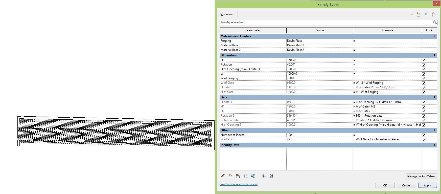This screenshot has height=194, width=441.
Task: Click the Formula column header
Action: coord(387,30)
